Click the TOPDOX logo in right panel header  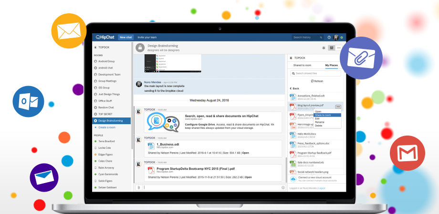pos(291,58)
